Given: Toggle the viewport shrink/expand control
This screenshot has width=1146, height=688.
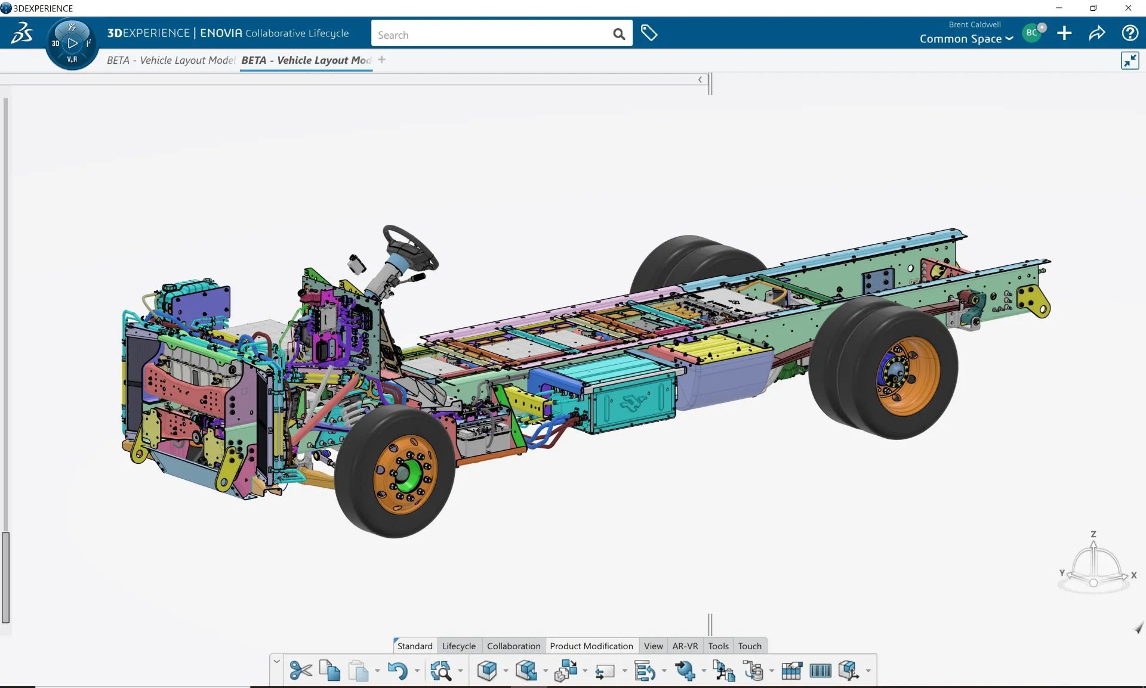Looking at the screenshot, I should pos(1130,60).
